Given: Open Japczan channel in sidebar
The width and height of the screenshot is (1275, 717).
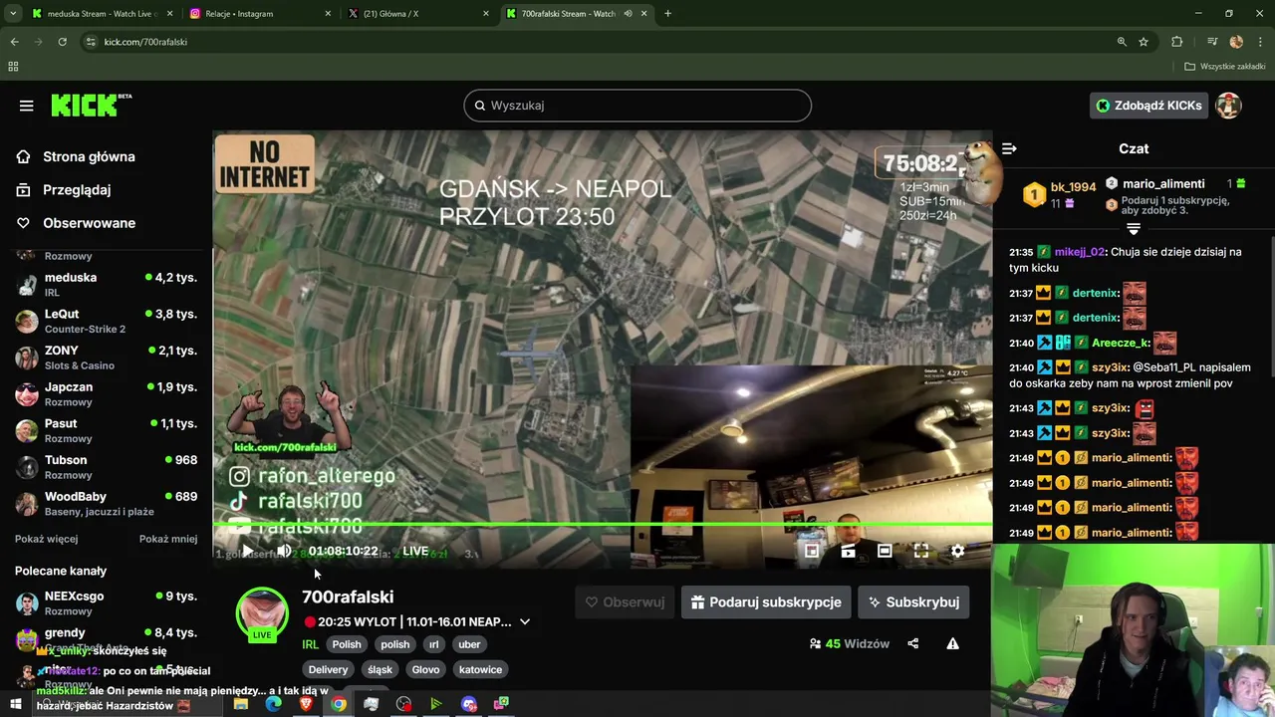Looking at the screenshot, I should point(107,393).
